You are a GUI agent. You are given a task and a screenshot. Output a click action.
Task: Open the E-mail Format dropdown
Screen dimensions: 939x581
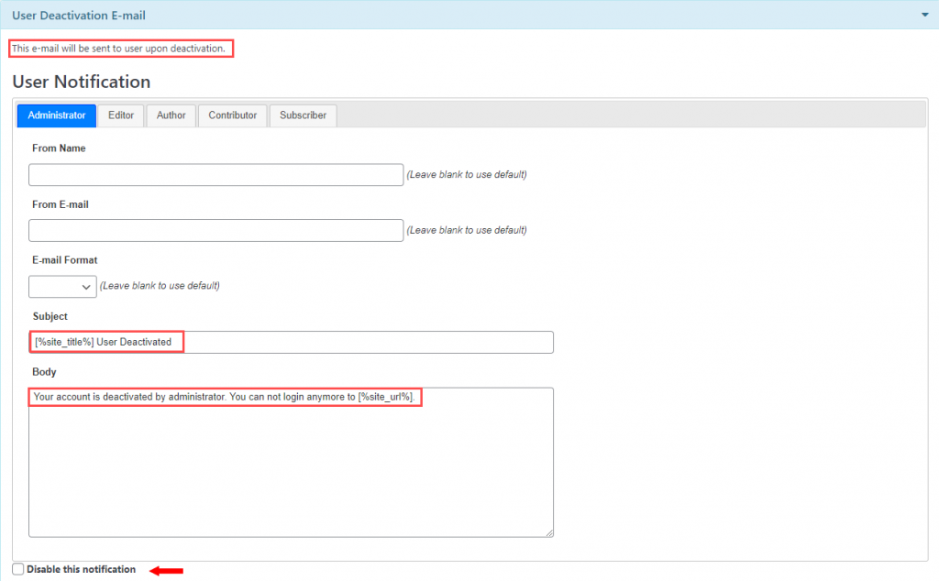tap(62, 286)
